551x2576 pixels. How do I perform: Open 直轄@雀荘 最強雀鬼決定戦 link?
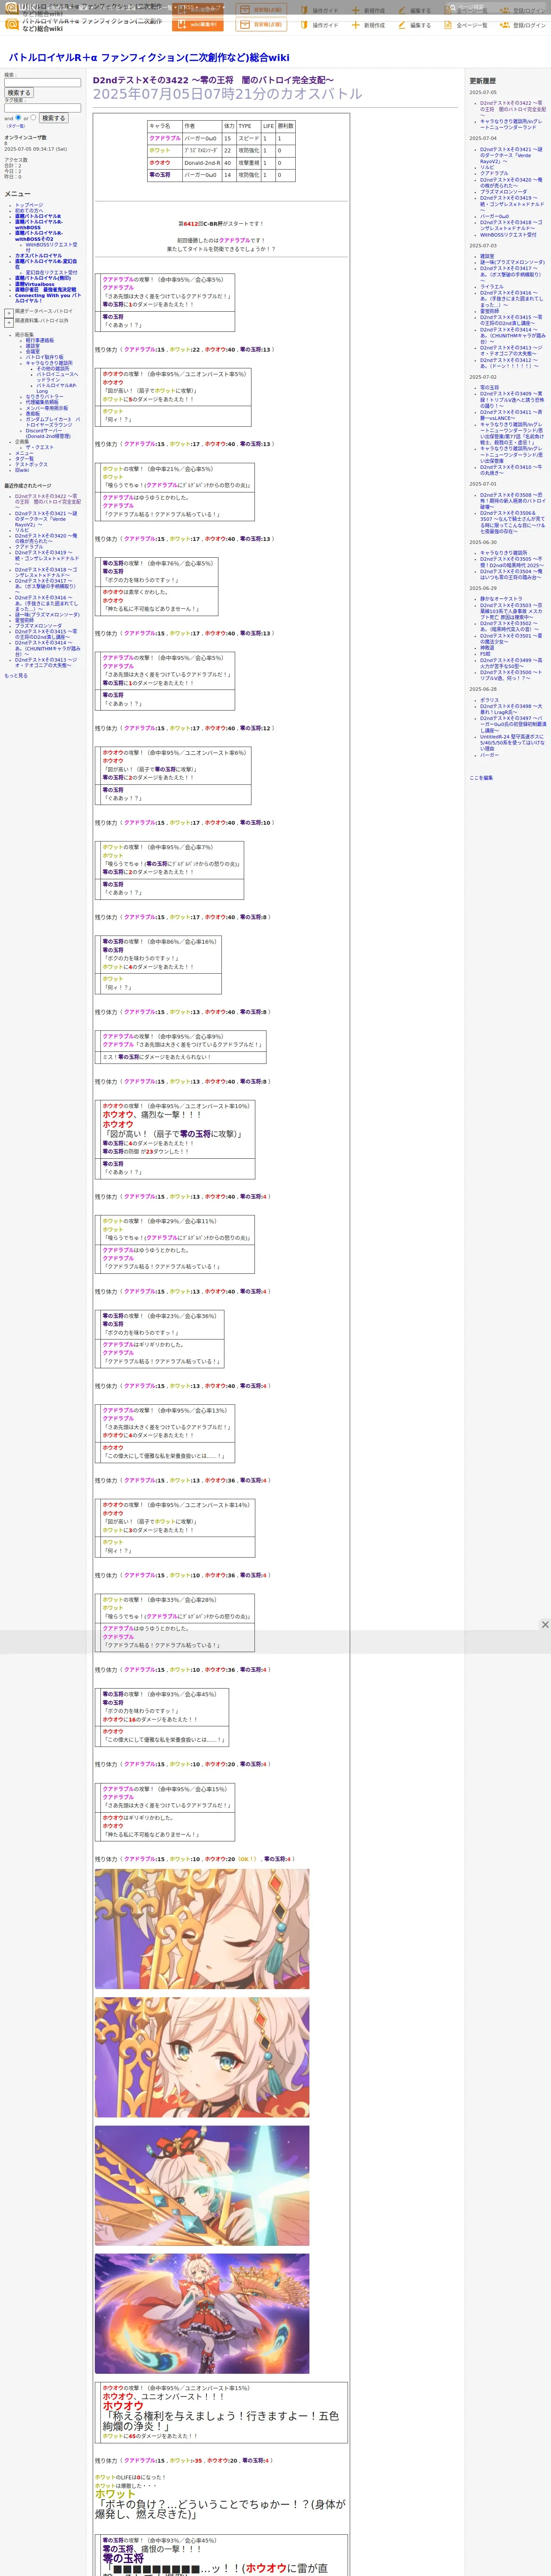(x=45, y=290)
